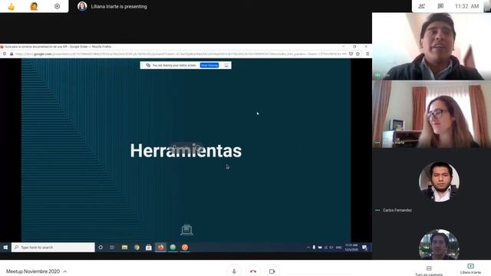Open options dots beside Carlos Fernandez

(x=377, y=210)
